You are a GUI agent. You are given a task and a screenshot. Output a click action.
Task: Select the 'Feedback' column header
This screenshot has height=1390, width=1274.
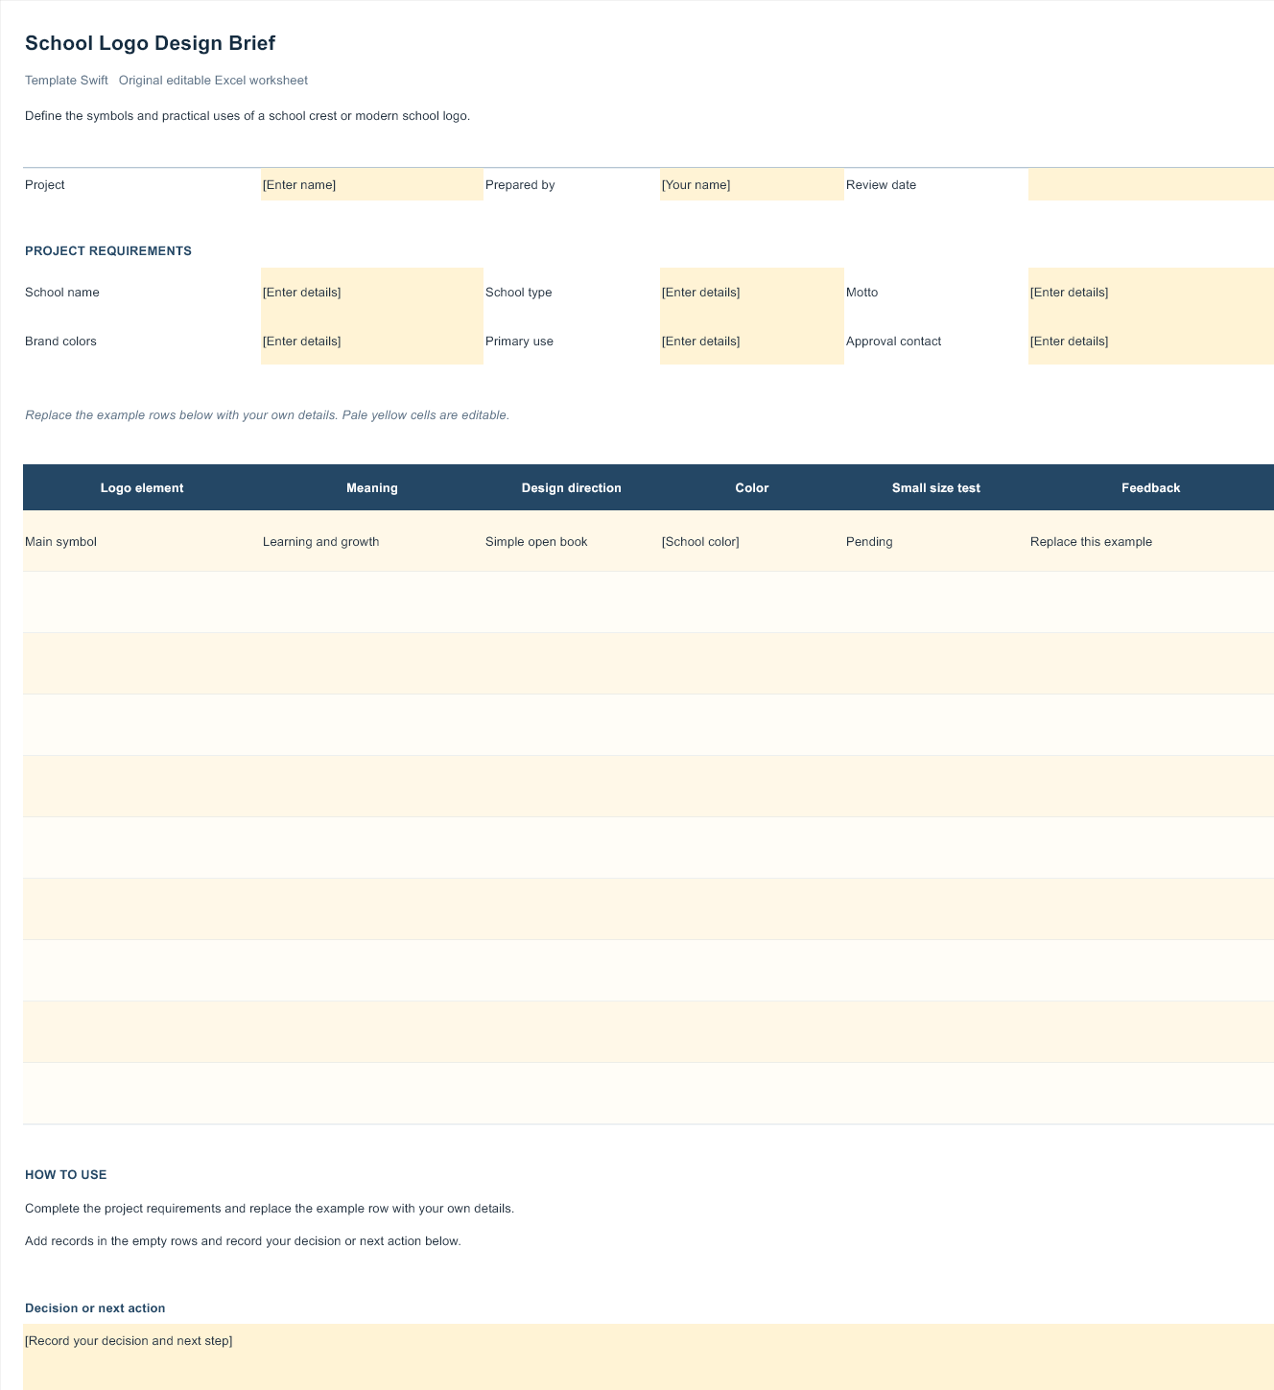tap(1151, 488)
